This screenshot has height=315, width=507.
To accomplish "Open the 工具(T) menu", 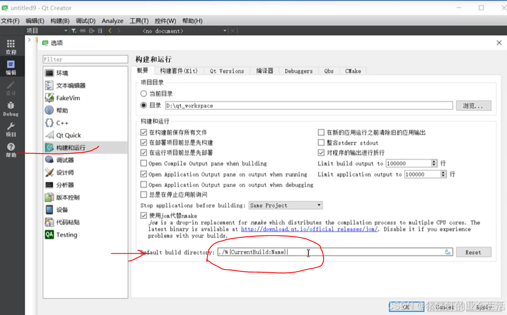I will point(139,20).
